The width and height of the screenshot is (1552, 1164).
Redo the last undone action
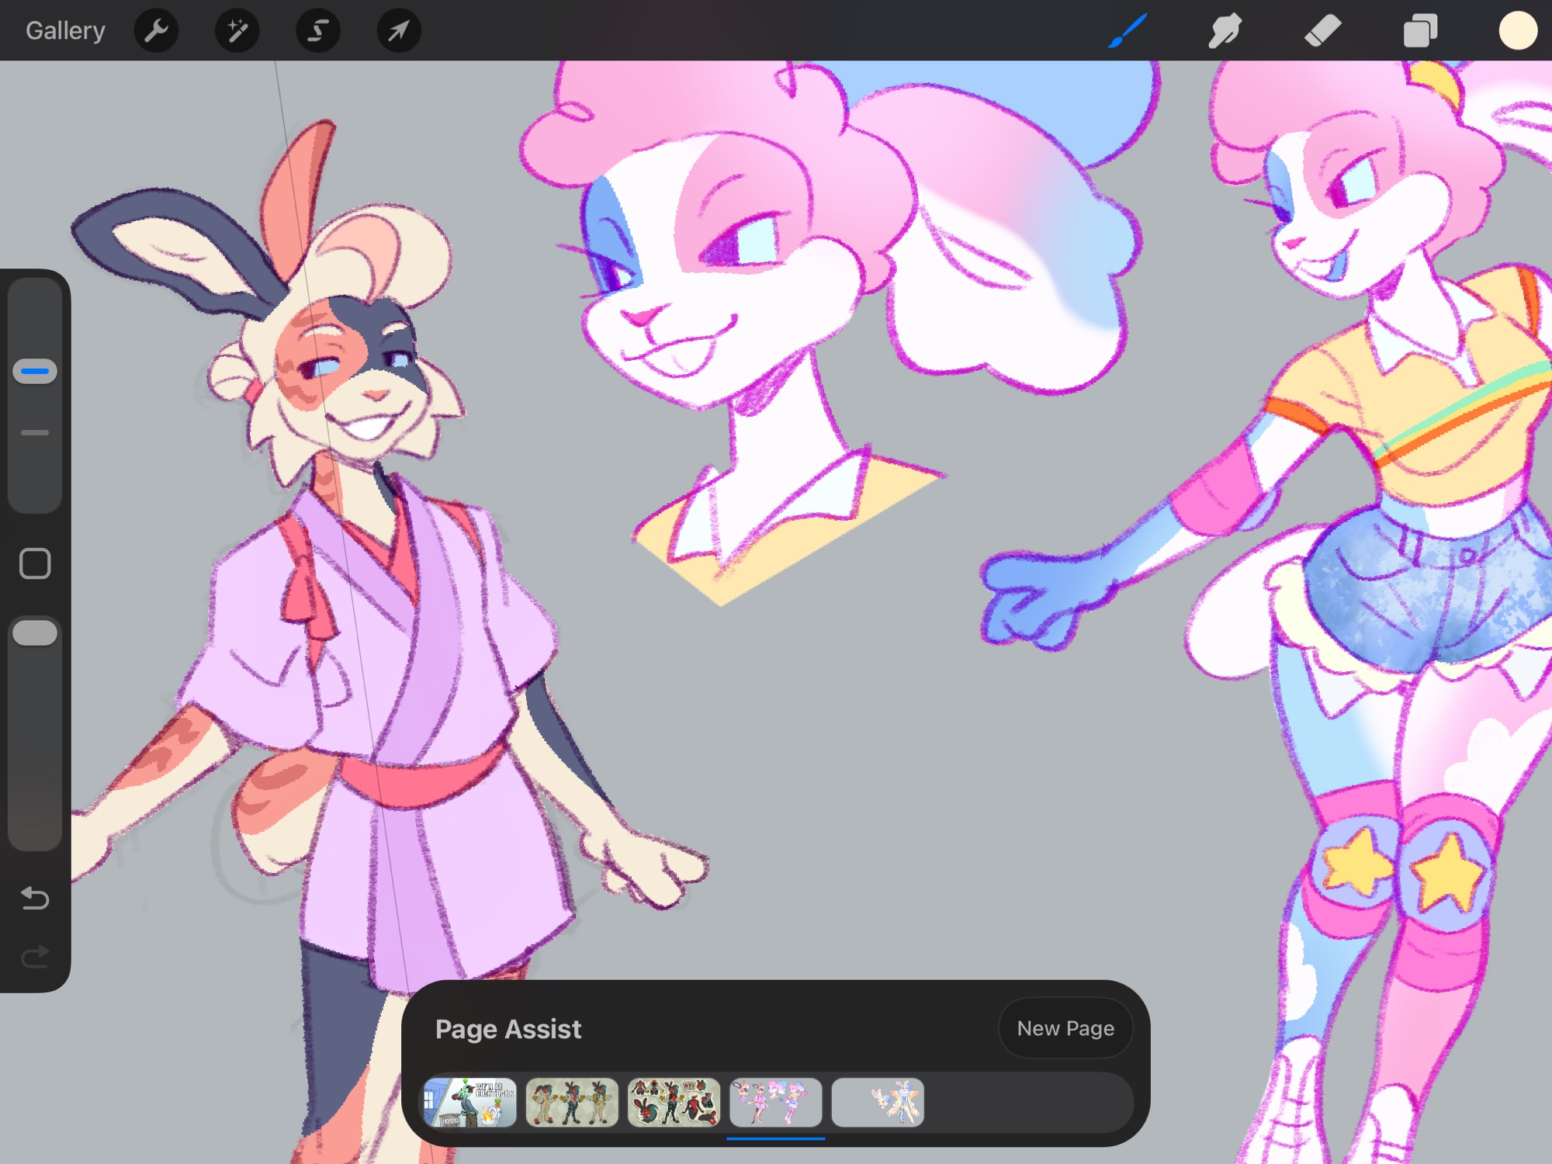tap(35, 957)
